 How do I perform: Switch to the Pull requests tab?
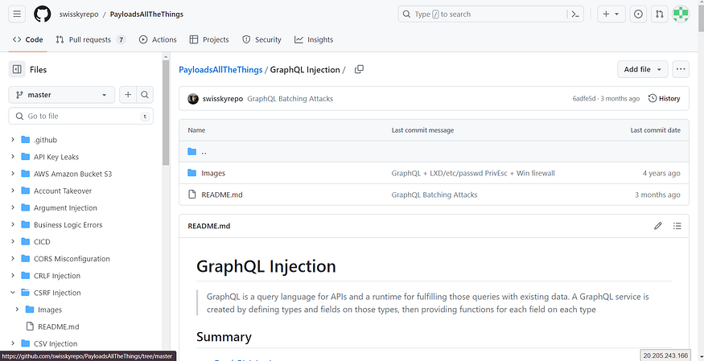pyautogui.click(x=90, y=39)
